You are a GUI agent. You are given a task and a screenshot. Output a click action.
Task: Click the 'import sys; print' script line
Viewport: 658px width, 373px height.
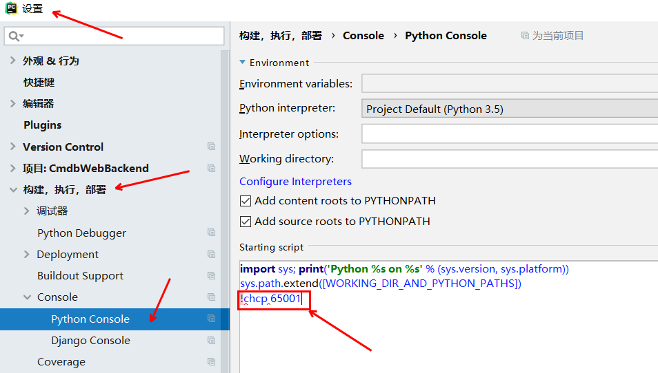(x=404, y=269)
